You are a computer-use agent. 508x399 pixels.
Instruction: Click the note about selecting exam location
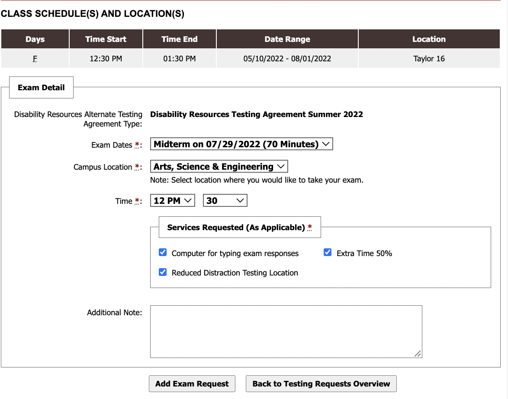[x=257, y=180]
